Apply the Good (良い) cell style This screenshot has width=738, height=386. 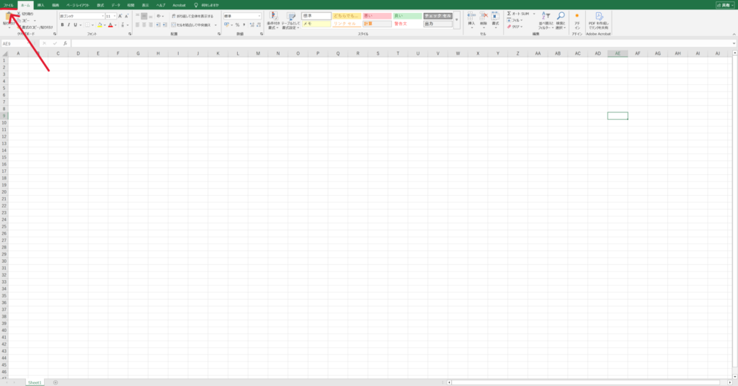(407, 16)
